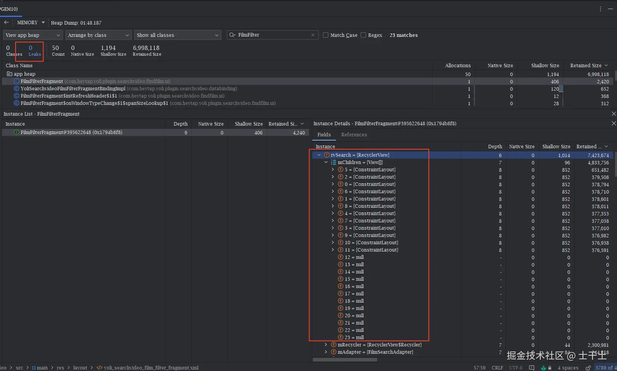617x371 pixels.
Task: Change the 4 spaces indent setting
Action: click(568, 368)
